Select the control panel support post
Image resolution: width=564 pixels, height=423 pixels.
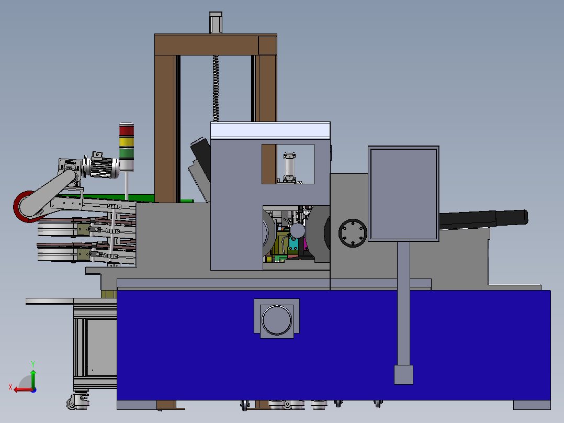403,303
